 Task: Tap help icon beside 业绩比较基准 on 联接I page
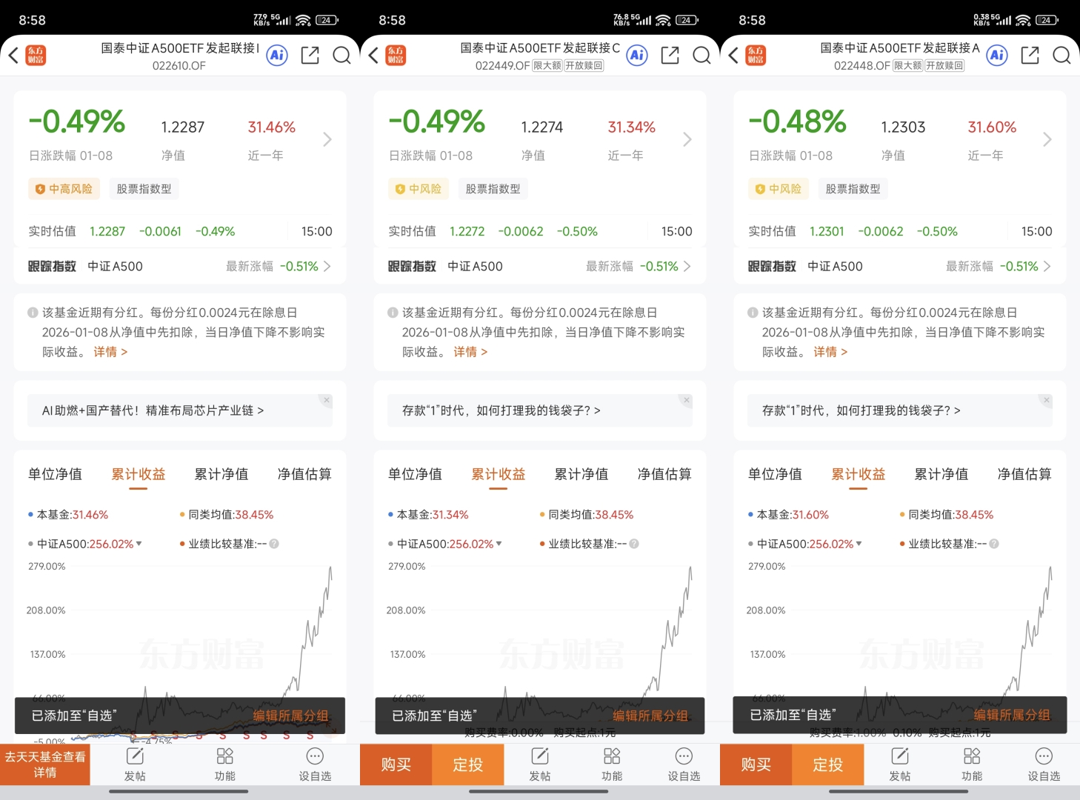point(274,544)
